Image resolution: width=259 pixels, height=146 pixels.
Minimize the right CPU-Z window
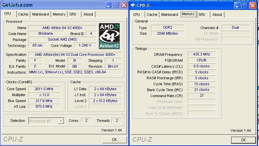tap(237, 6)
